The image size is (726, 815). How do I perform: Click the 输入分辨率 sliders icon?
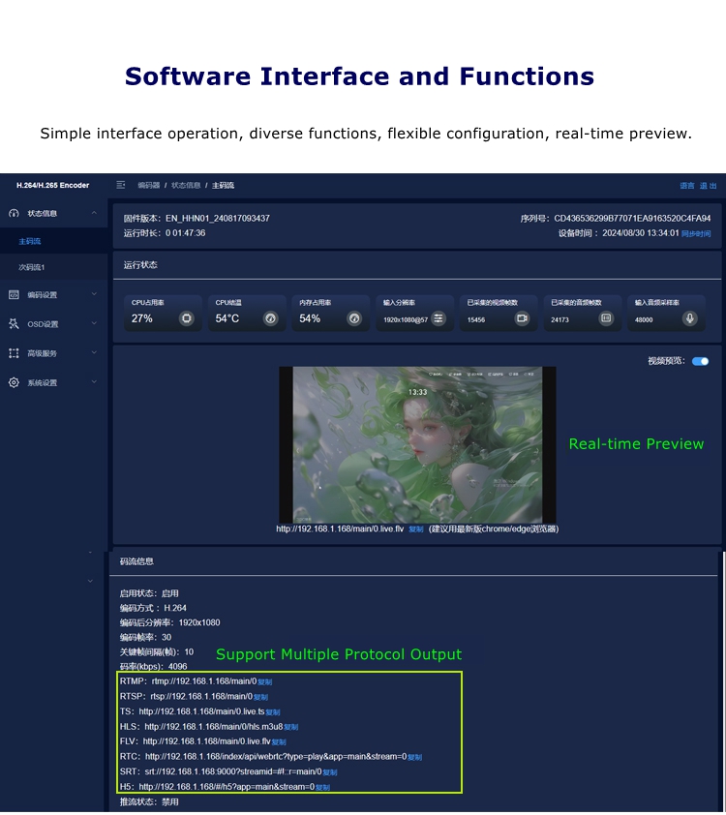pos(439,318)
